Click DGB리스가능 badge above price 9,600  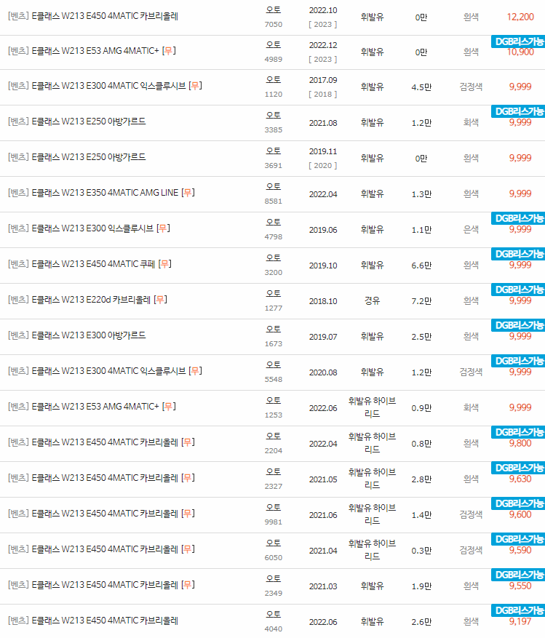[518, 503]
